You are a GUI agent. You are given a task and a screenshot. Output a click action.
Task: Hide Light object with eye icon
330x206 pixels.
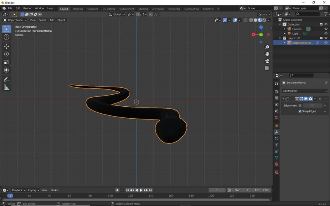[x=326, y=33]
